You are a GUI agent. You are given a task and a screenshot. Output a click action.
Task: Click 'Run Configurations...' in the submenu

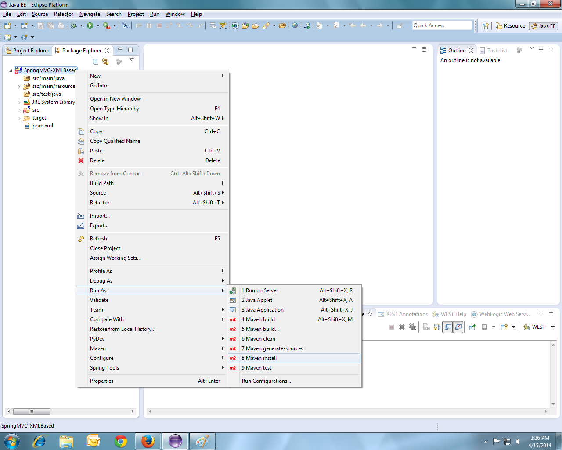point(266,381)
